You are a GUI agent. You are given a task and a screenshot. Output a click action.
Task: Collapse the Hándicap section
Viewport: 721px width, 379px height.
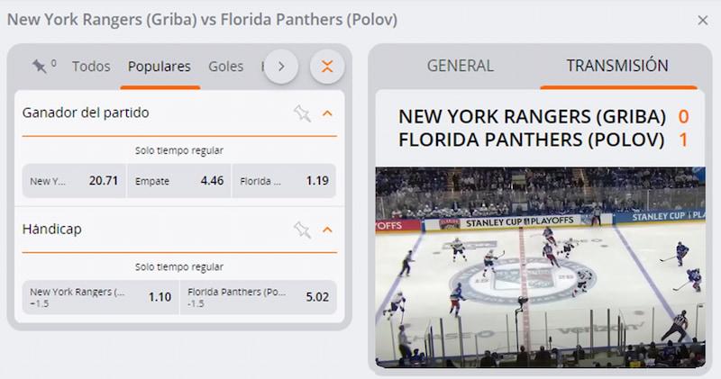327,230
